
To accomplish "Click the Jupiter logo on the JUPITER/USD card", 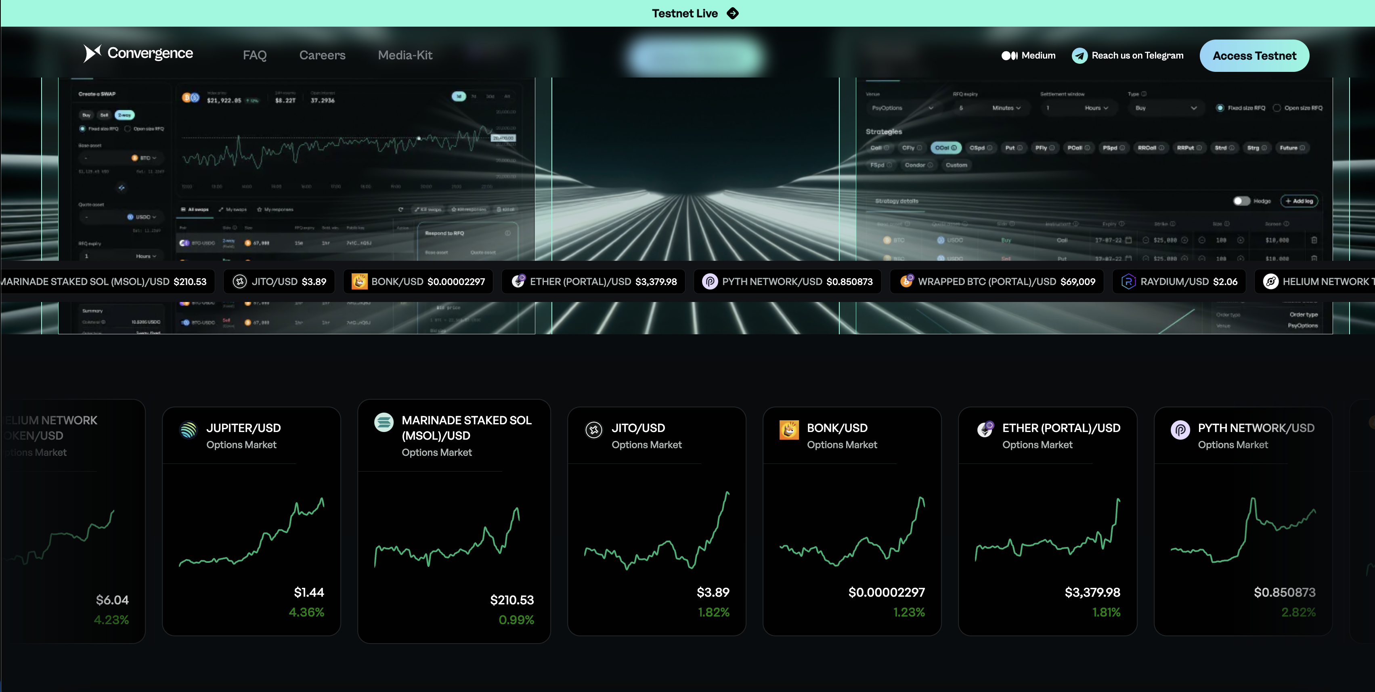I will click(189, 430).
